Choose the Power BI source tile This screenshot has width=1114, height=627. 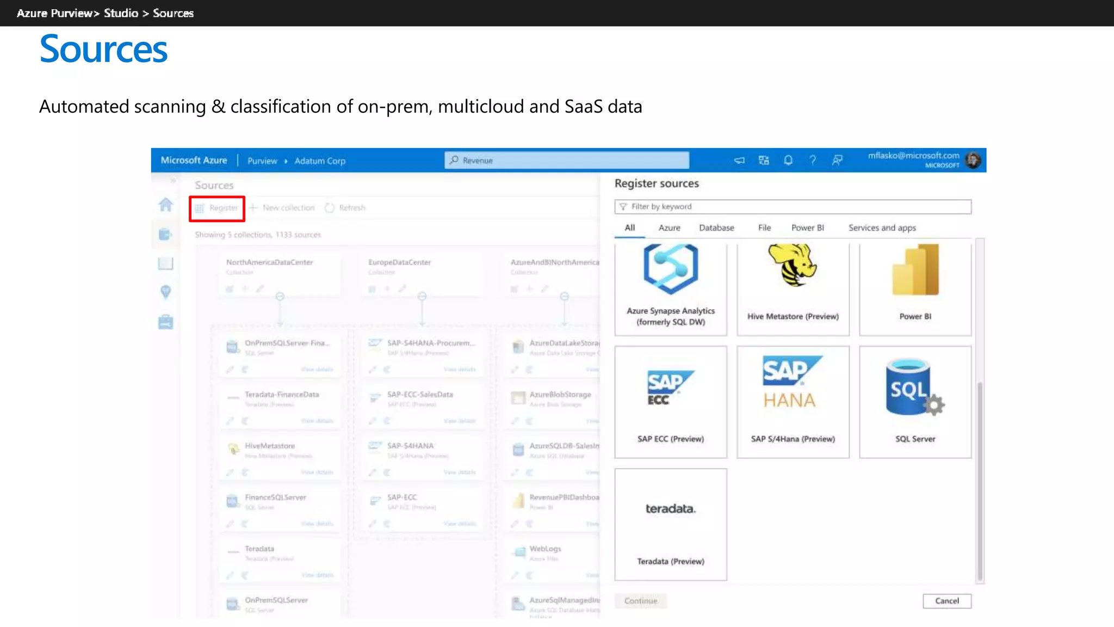pyautogui.click(x=915, y=288)
